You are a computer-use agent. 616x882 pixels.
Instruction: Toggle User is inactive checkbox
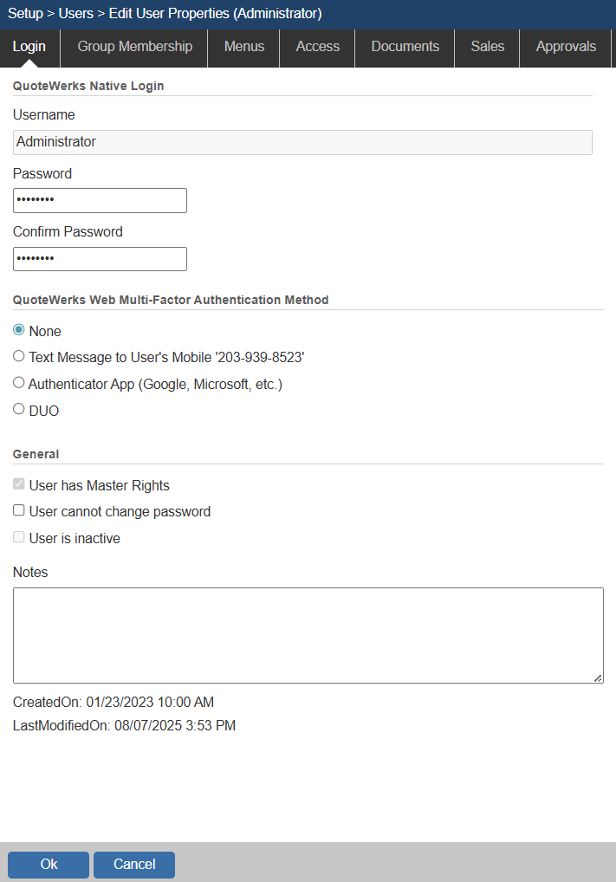pos(19,538)
